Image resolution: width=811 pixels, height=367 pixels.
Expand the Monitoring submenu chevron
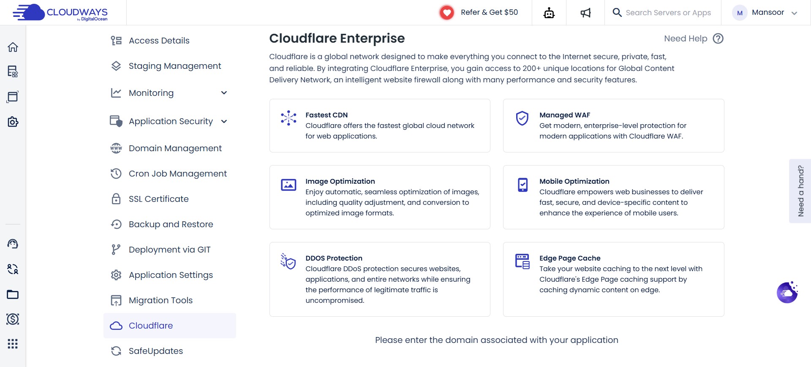coord(224,93)
